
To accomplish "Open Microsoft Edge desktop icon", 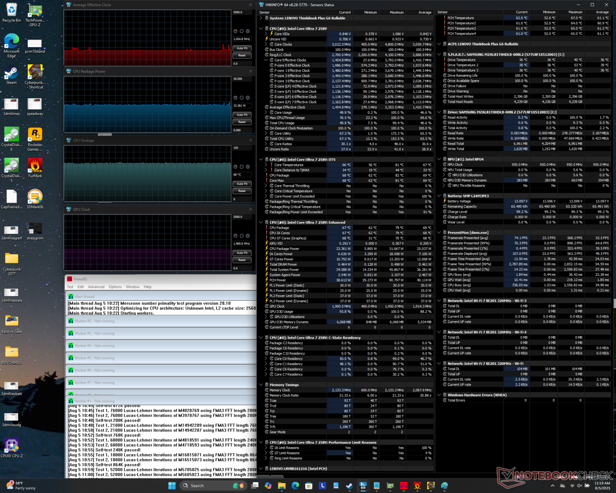I will [x=11, y=46].
